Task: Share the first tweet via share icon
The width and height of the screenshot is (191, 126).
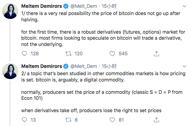Action: [156, 54]
